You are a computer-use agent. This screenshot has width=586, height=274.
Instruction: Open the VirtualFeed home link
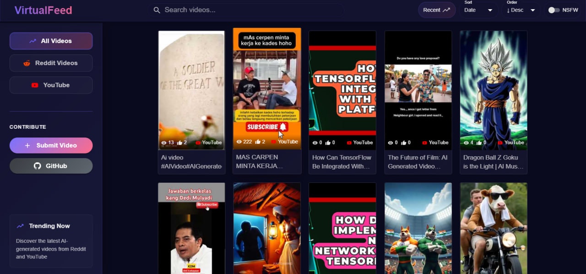pos(43,10)
